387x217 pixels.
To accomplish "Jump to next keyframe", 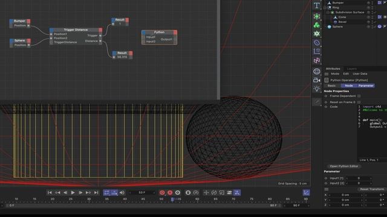I will coord(88,193).
